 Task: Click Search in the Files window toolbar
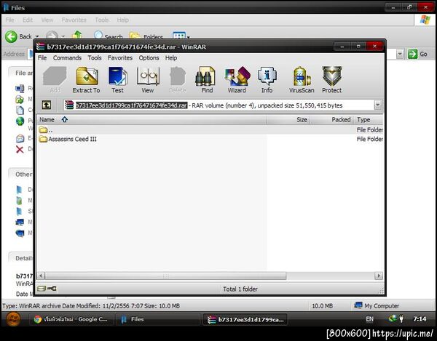109,36
